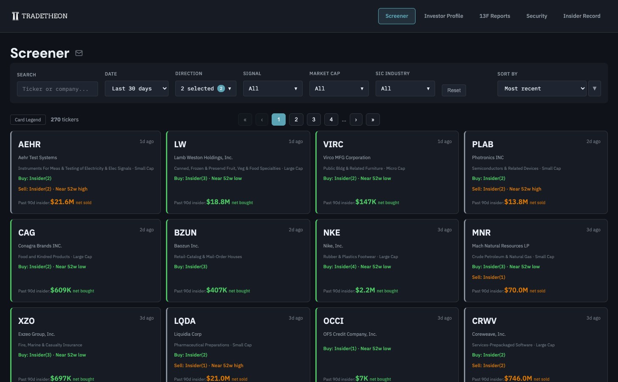618x382 pixels.
Task: Advance a page with the right chevron icon
Action: 356,119
